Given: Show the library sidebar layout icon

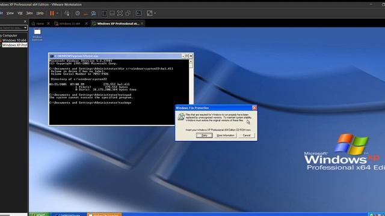Looking at the screenshot, I should click(x=104, y=13).
